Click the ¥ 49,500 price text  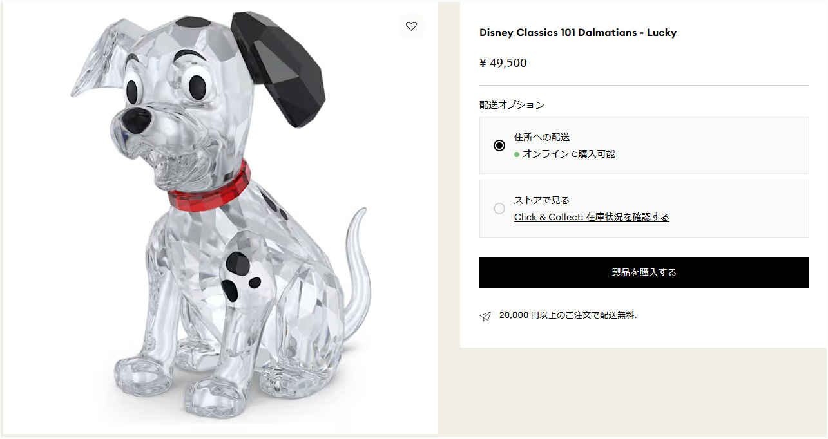503,62
